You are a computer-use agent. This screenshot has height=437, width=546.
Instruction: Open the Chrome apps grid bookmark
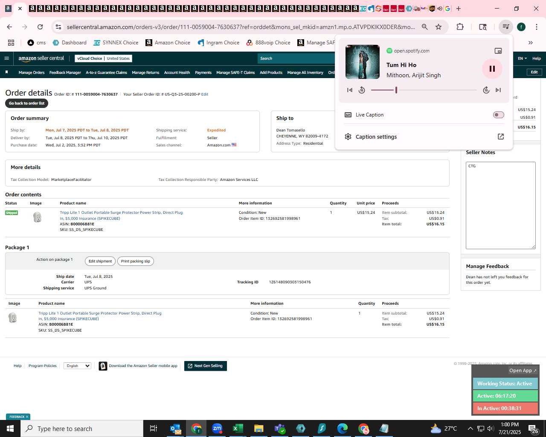click(x=11, y=43)
